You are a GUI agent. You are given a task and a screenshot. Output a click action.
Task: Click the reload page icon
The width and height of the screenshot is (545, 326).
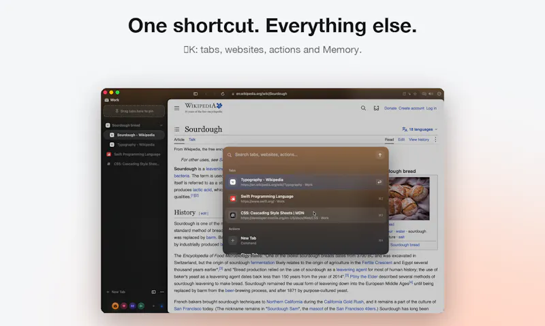pos(223,94)
